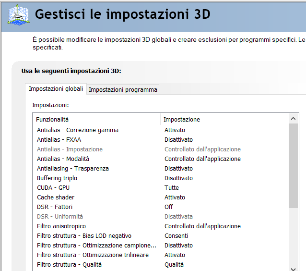
Task: Open Off value for DSR - Fattori
Action: [x=169, y=207]
